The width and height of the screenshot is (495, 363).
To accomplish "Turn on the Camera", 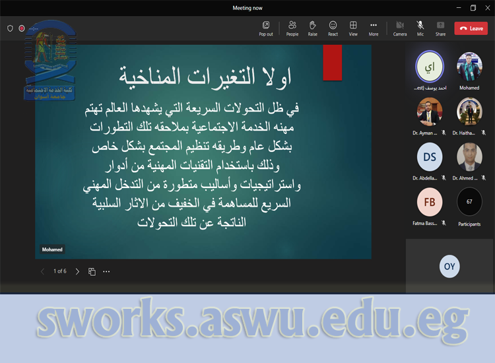I will [400, 28].
